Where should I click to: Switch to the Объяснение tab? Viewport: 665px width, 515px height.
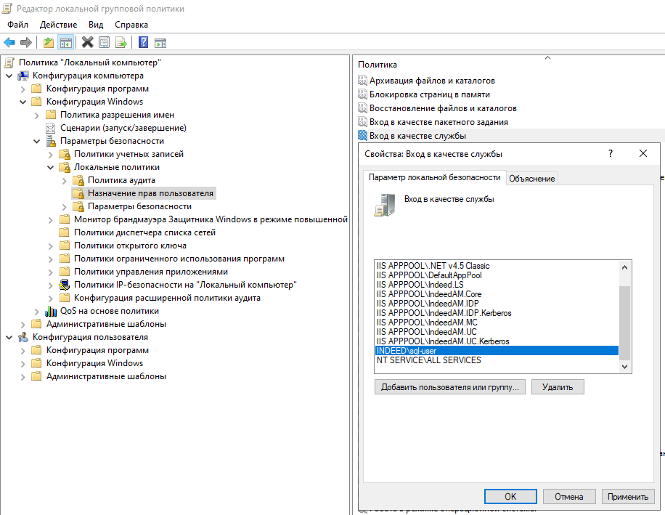point(531,178)
